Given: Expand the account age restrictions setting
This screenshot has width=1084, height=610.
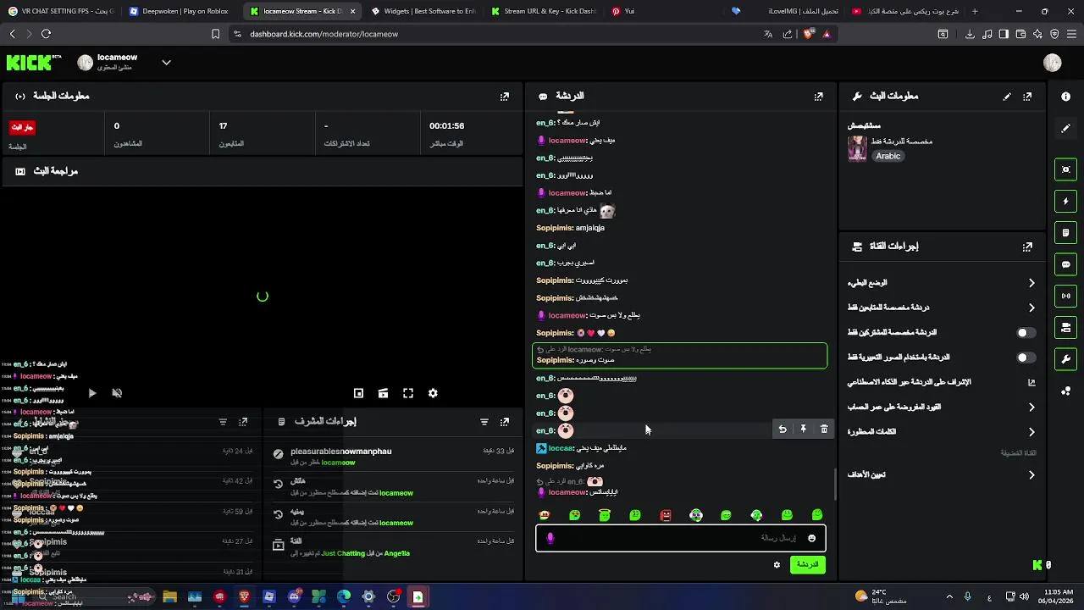Looking at the screenshot, I should click(942, 408).
